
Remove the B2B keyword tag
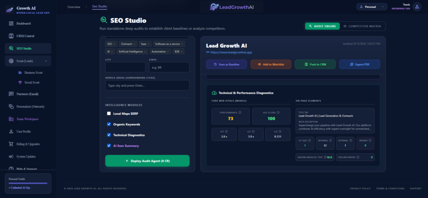(181, 51)
